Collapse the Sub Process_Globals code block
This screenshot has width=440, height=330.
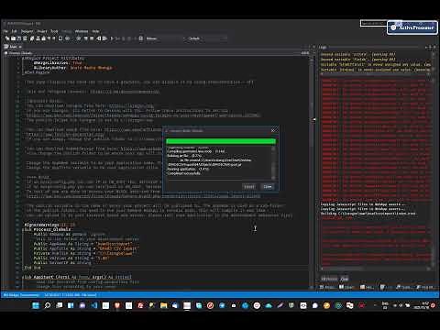[x=23, y=229]
